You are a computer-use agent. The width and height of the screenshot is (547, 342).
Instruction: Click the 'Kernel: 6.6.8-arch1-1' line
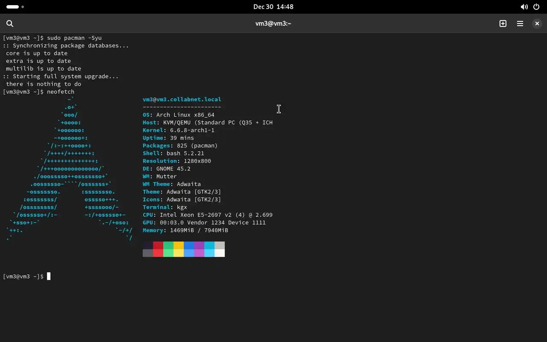(x=179, y=130)
